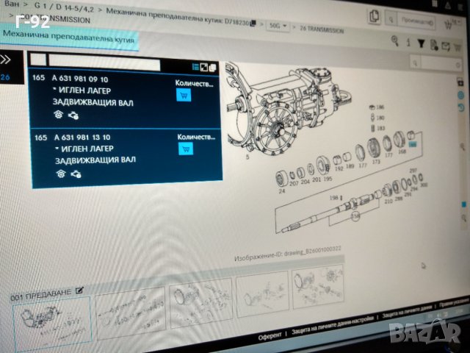Toggle the split view layout icon
Screen dimensions: 470x353
[x=203, y=68]
